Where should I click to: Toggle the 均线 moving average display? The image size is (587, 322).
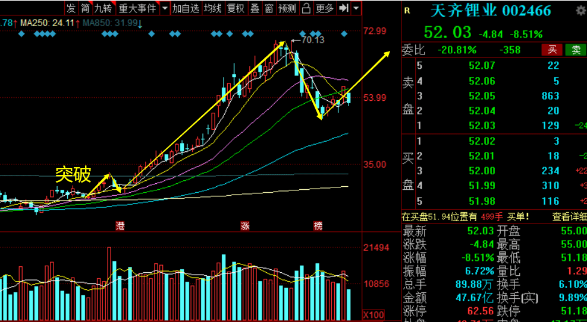click(x=213, y=8)
